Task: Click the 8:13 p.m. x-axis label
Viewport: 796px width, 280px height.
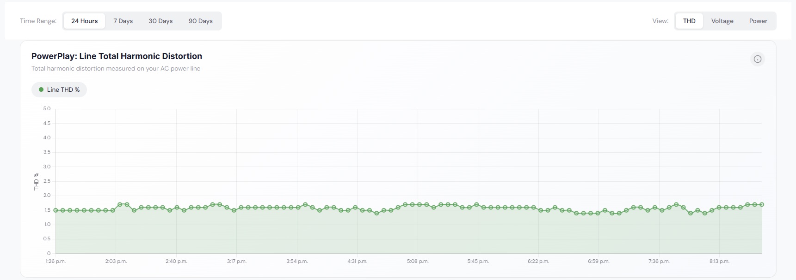Action: click(x=719, y=262)
